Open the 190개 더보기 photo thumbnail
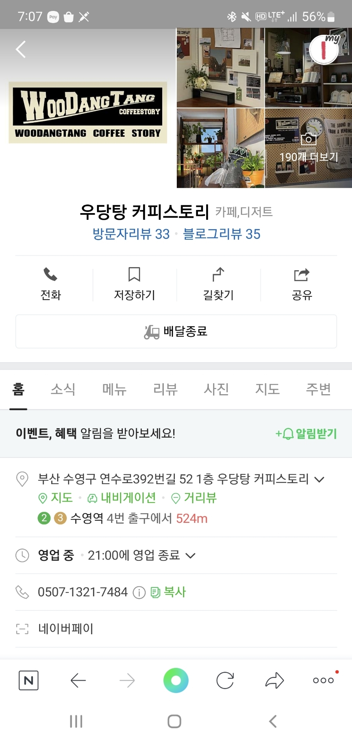This screenshot has width=352, height=743. (x=309, y=148)
